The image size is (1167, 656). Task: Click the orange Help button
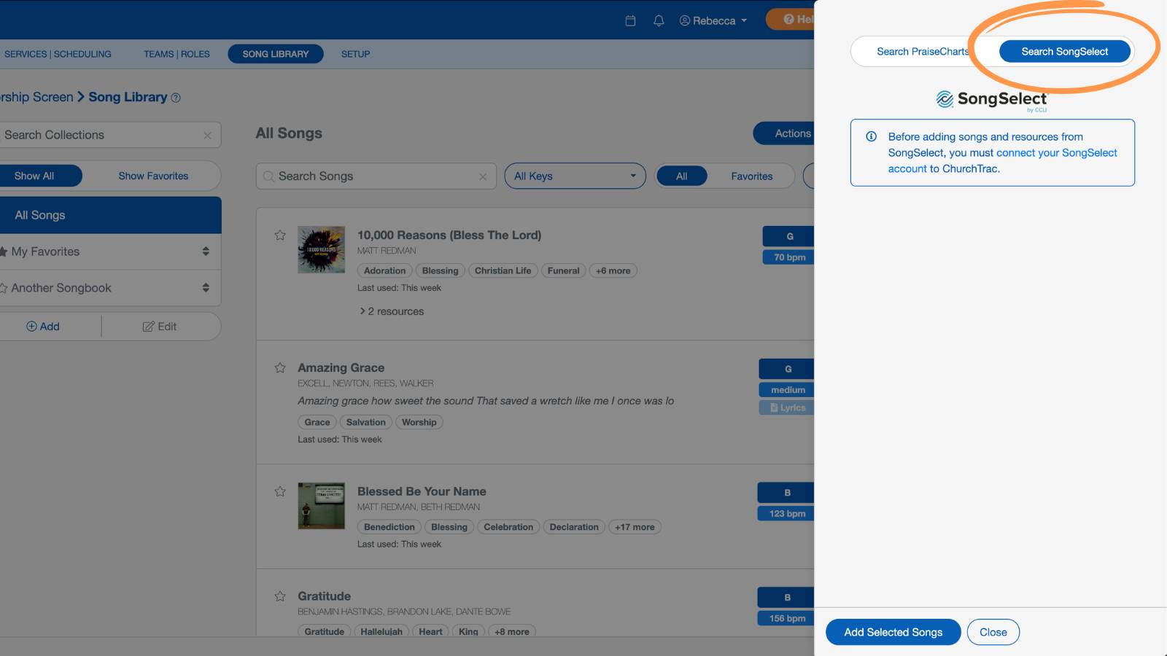pyautogui.click(x=791, y=20)
